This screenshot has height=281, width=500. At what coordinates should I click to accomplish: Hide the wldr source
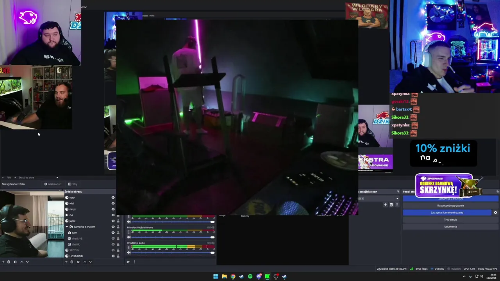pyautogui.click(x=113, y=203)
